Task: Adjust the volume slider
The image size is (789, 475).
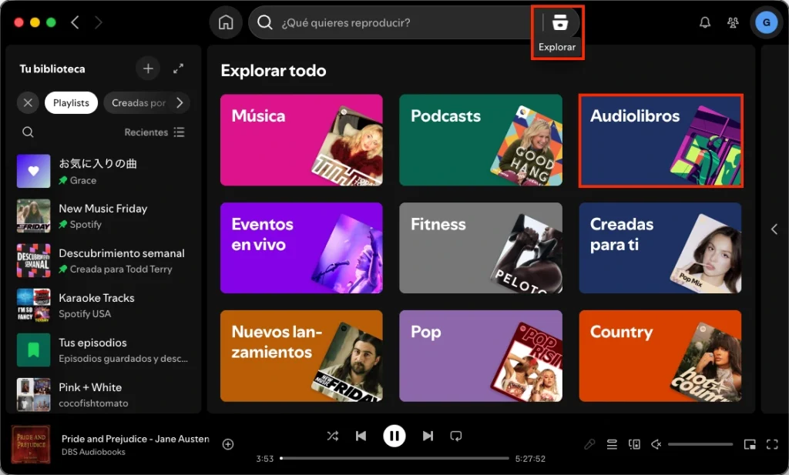Action: [x=700, y=444]
